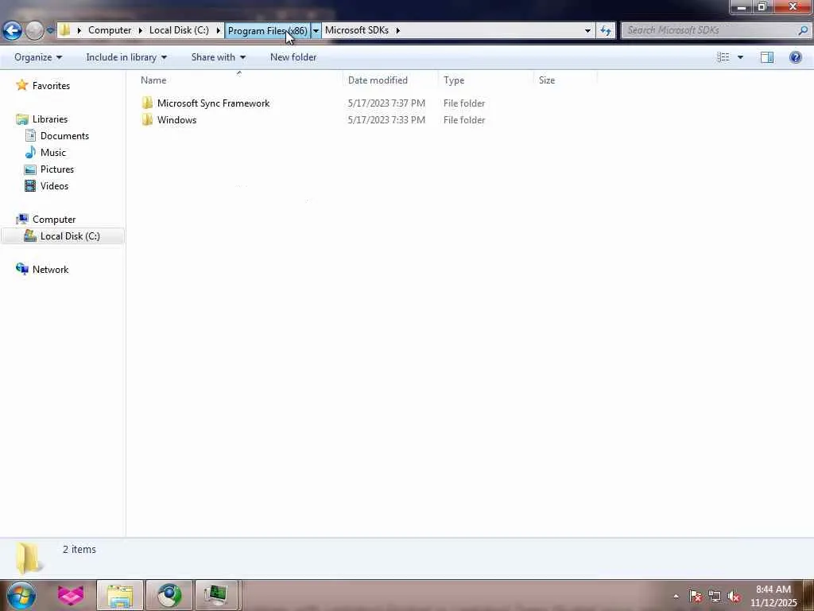The image size is (814, 611).
Task: Click the Windows folder icon
Action: (147, 119)
